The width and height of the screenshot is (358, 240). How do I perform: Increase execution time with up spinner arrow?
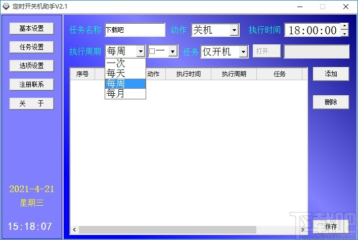(x=344, y=26)
